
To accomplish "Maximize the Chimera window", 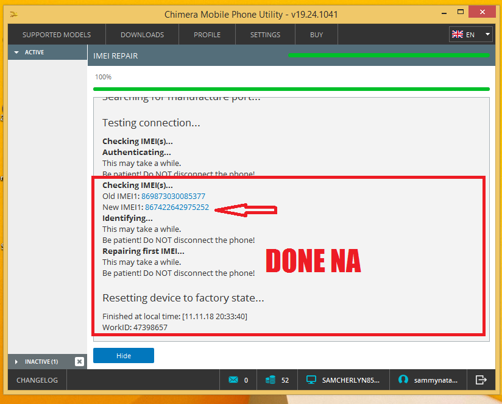I will (x=461, y=12).
